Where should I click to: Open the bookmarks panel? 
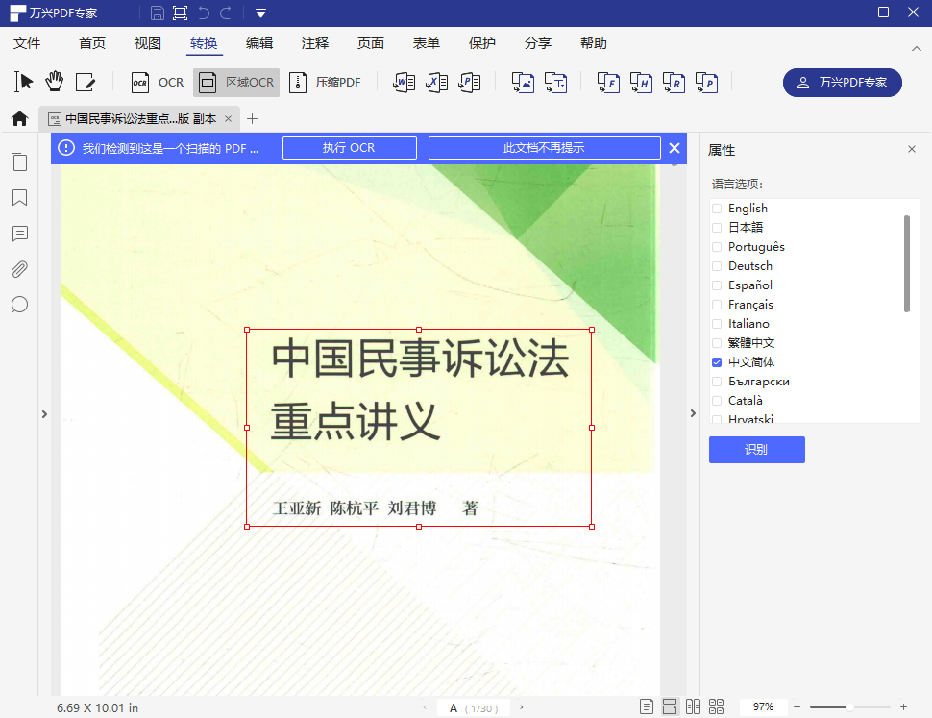pyautogui.click(x=19, y=198)
